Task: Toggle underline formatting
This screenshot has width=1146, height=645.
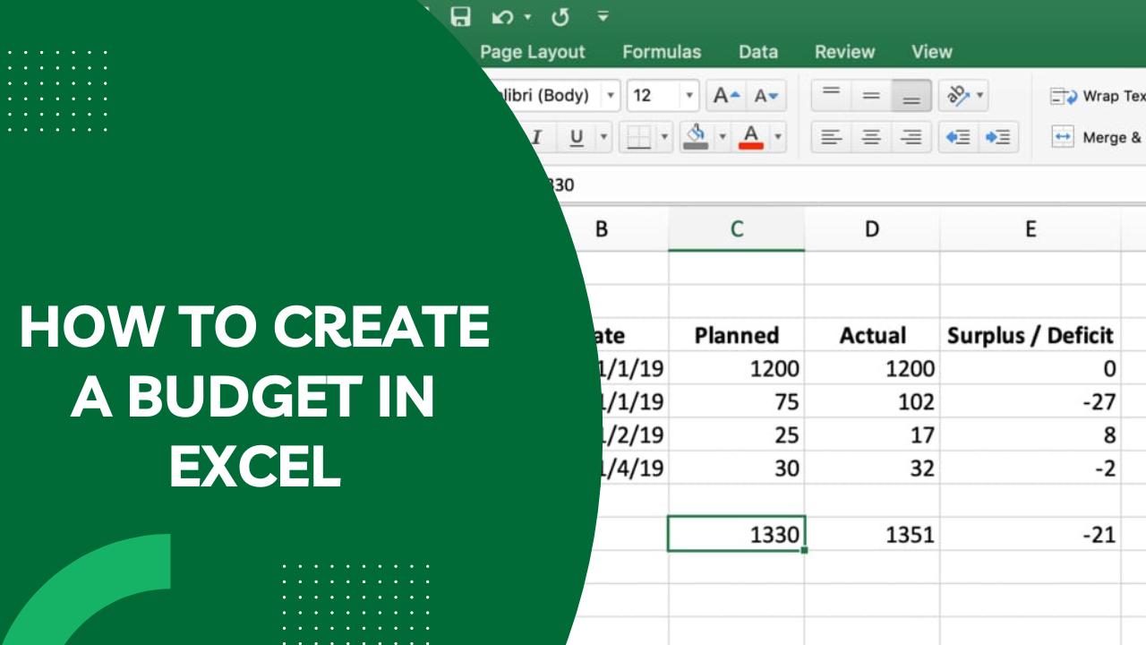Action: (577, 137)
